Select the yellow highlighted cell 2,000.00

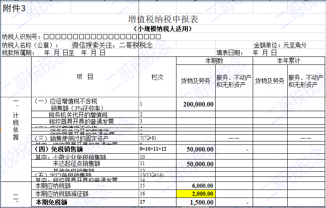click(x=195, y=194)
